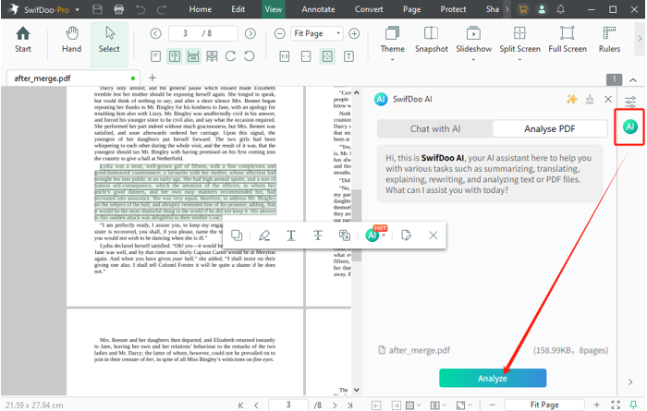Image resolution: width=647 pixels, height=411 pixels.
Task: Strikethrough selected text in floating toolbar
Action: [318, 236]
